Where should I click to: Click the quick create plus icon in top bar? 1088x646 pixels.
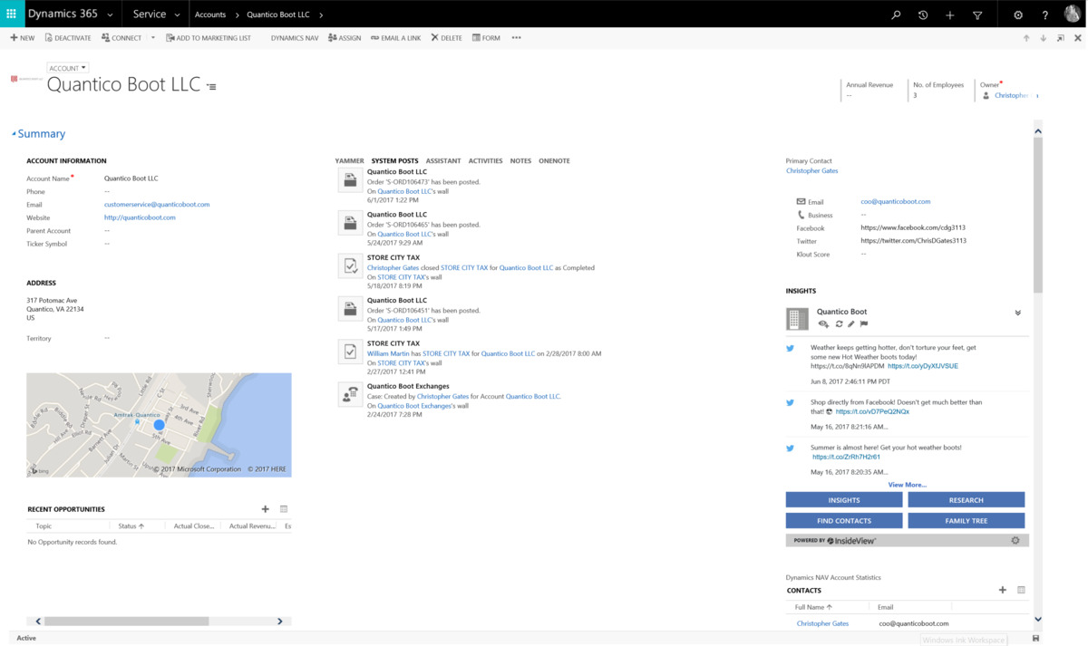[x=950, y=14]
